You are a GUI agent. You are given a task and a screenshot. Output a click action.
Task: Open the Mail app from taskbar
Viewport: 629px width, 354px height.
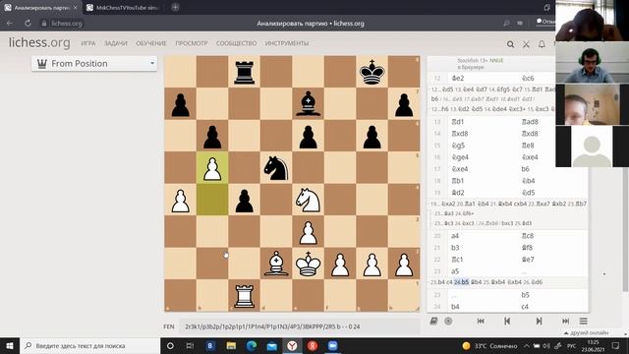click(272, 345)
